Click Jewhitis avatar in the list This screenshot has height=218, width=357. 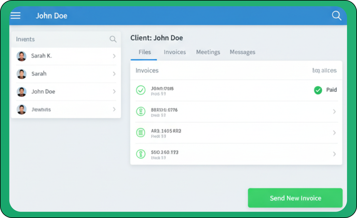(21, 109)
